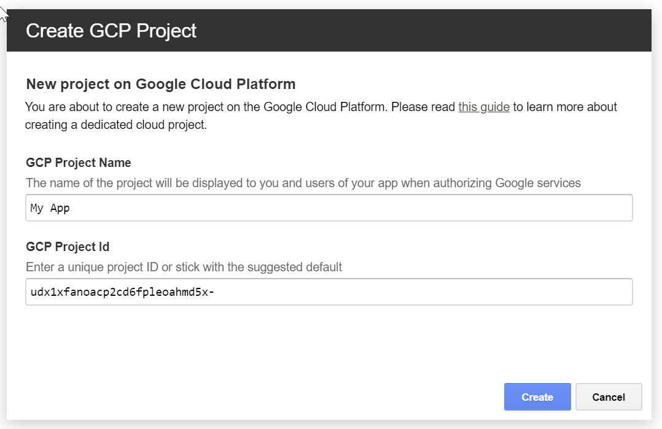Click the 'GCP Project Name' label
662x429 pixels.
79,163
